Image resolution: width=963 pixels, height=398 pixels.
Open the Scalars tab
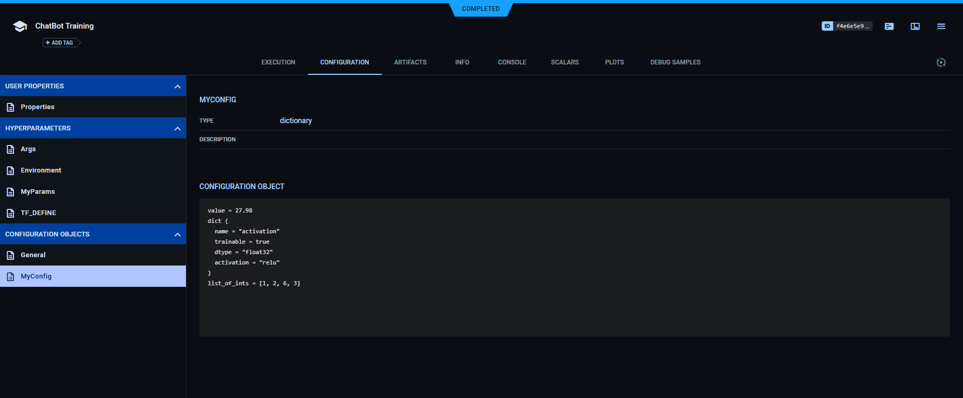pos(565,62)
